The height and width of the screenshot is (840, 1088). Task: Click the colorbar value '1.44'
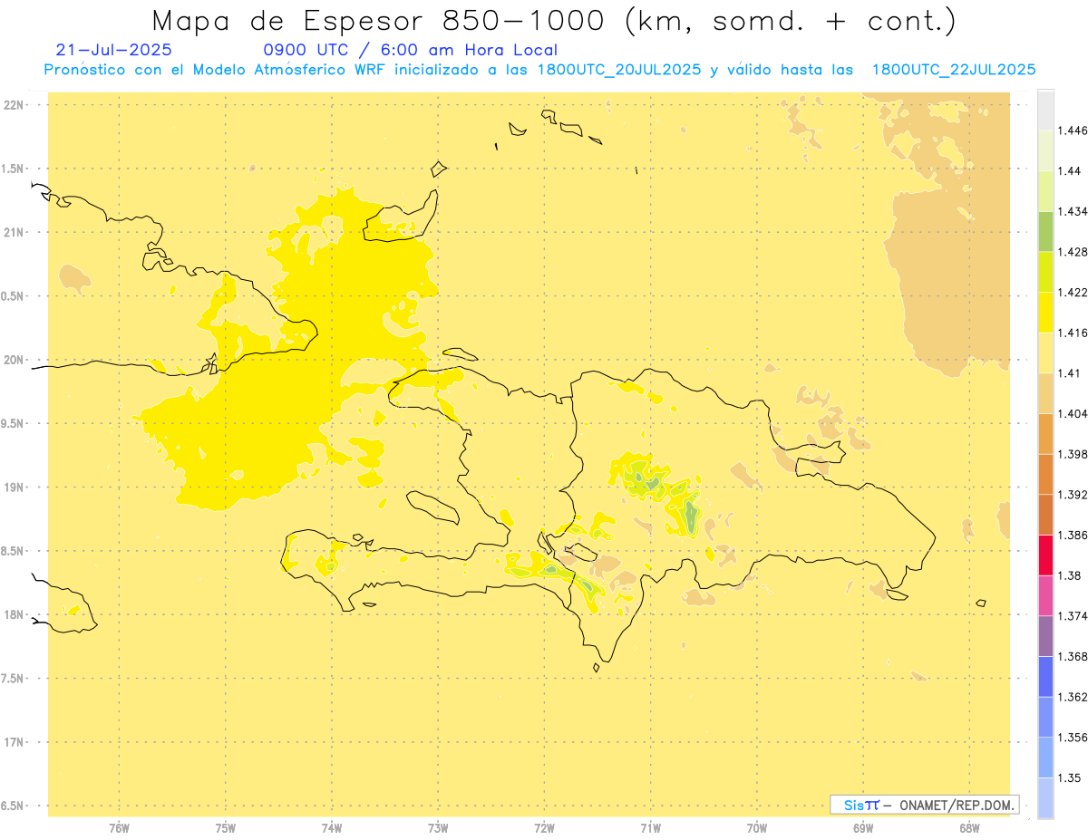click(x=1069, y=171)
